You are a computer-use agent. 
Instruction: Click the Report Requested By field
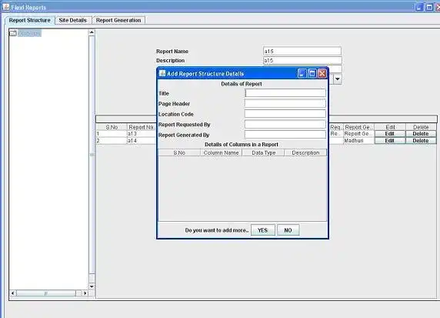[x=285, y=124]
